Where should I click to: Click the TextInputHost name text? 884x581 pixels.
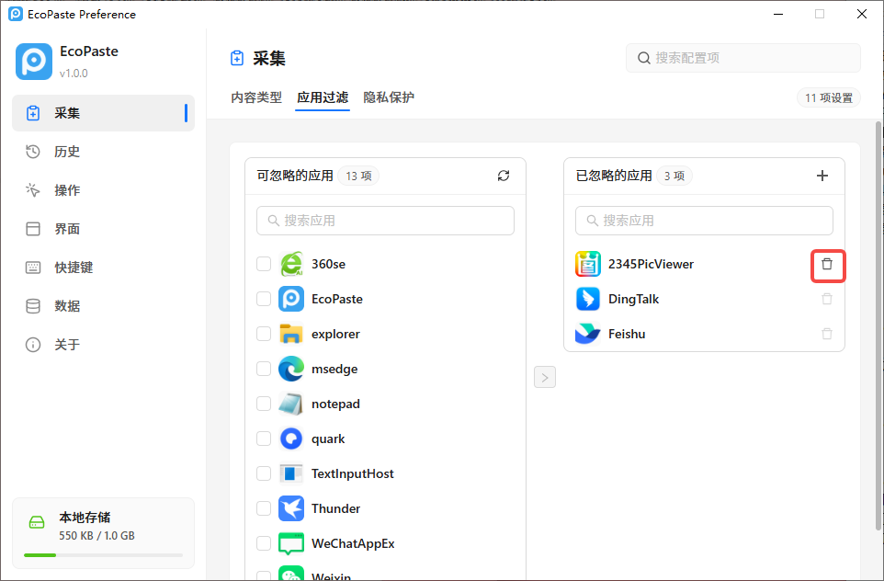pyautogui.click(x=353, y=473)
